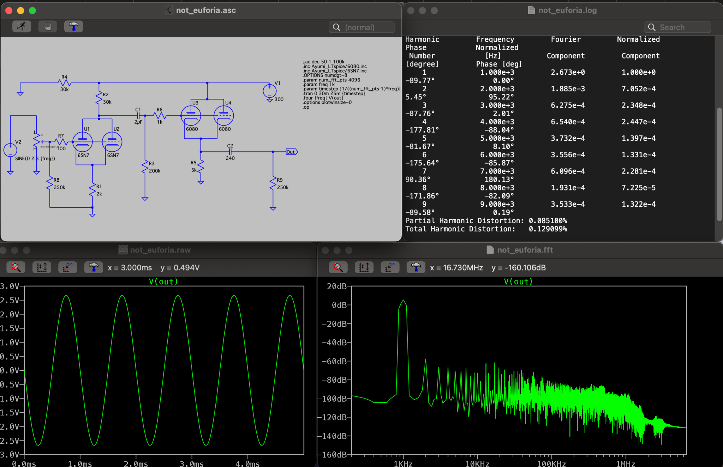Click the 1KHz label on the FFT frequency axis
Screen dimensions: 723x467
click(x=403, y=463)
